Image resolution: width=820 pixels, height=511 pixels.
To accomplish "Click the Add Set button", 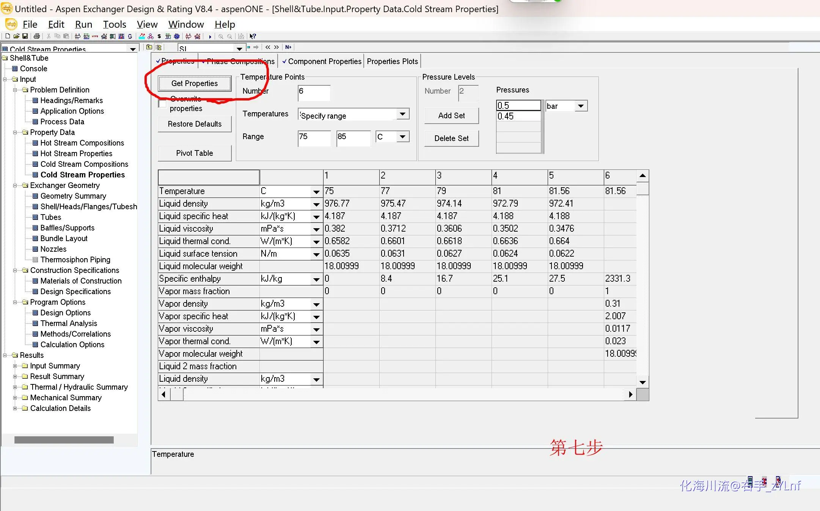I will coord(451,116).
